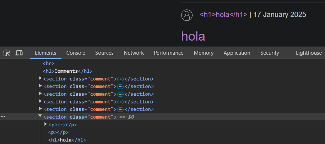Expand the fourth comment section node
Viewport: 325px width, 144px height.
40,101
